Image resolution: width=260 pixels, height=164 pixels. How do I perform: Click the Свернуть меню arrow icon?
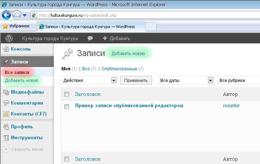[6, 149]
